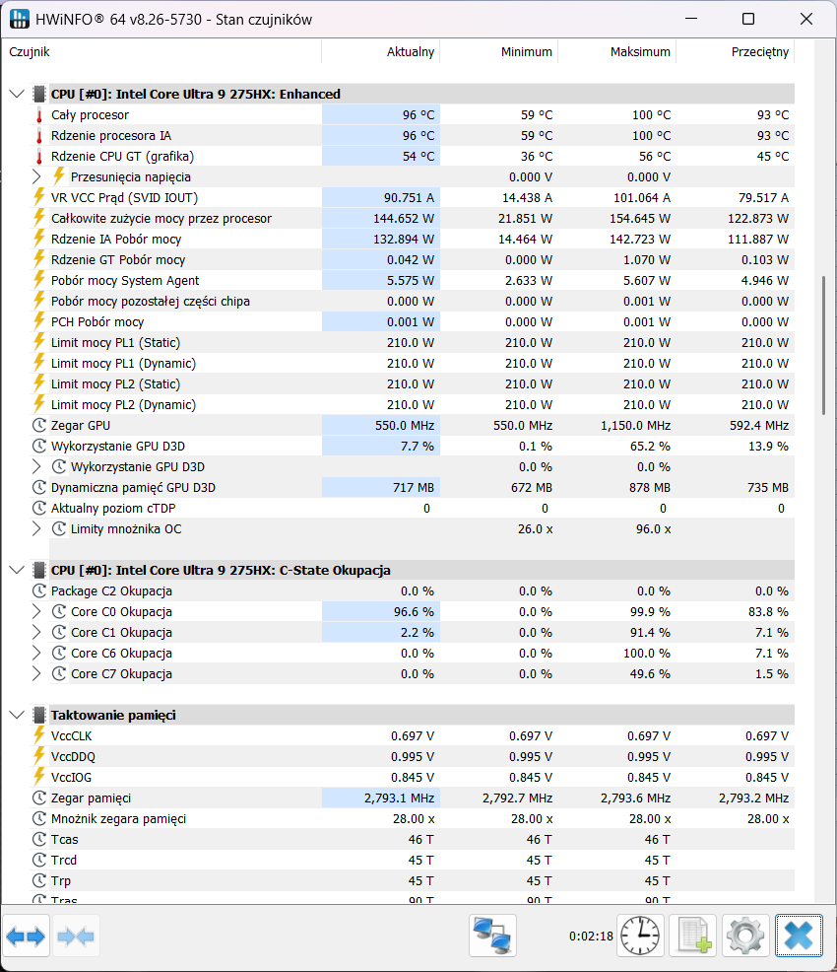The height and width of the screenshot is (972, 837).
Task: Expand Core C6 Okupacja subtree
Action: point(36,653)
